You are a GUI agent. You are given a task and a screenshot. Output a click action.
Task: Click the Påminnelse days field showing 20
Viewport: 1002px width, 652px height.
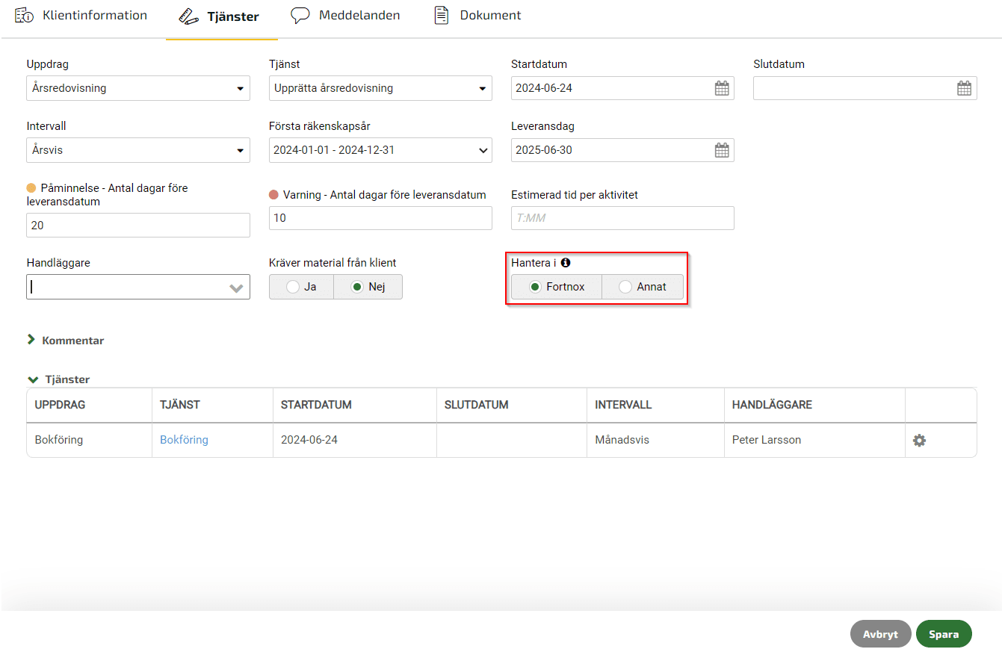pos(138,225)
